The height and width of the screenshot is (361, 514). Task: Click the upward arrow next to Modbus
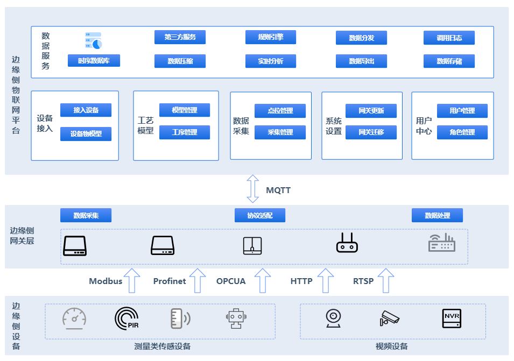point(132,281)
